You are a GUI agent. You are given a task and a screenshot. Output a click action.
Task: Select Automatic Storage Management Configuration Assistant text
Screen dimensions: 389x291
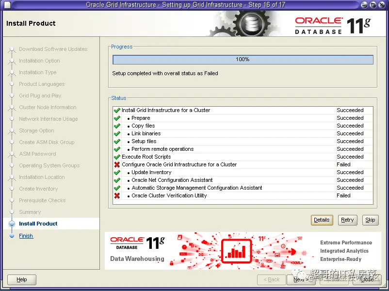coord(197,188)
